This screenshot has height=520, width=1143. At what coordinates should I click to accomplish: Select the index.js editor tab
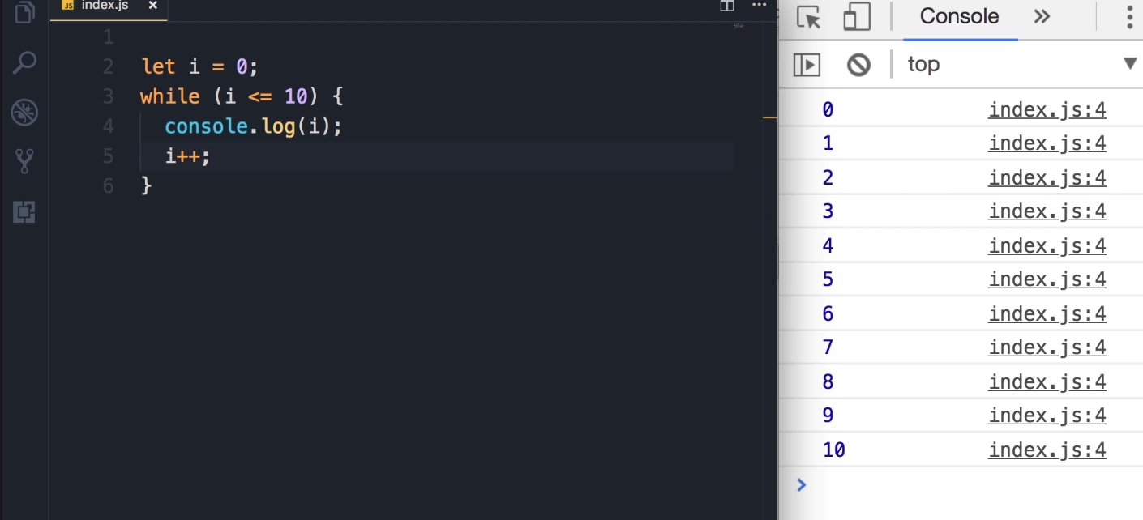click(x=105, y=6)
